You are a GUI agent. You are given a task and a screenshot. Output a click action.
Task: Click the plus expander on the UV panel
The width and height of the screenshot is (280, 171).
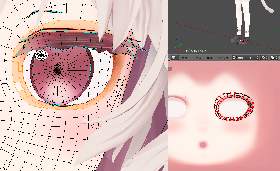pyautogui.click(x=170, y=69)
